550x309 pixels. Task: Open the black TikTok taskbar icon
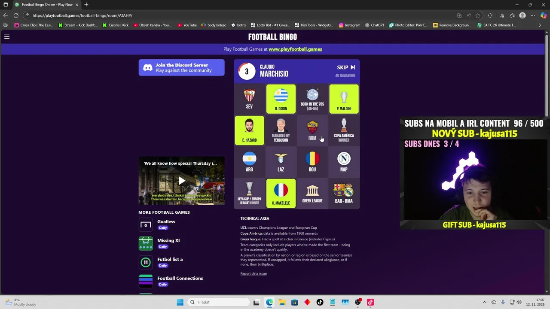(x=320, y=302)
